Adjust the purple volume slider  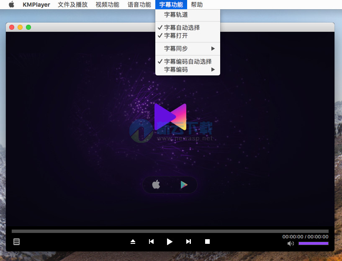[x=313, y=243]
